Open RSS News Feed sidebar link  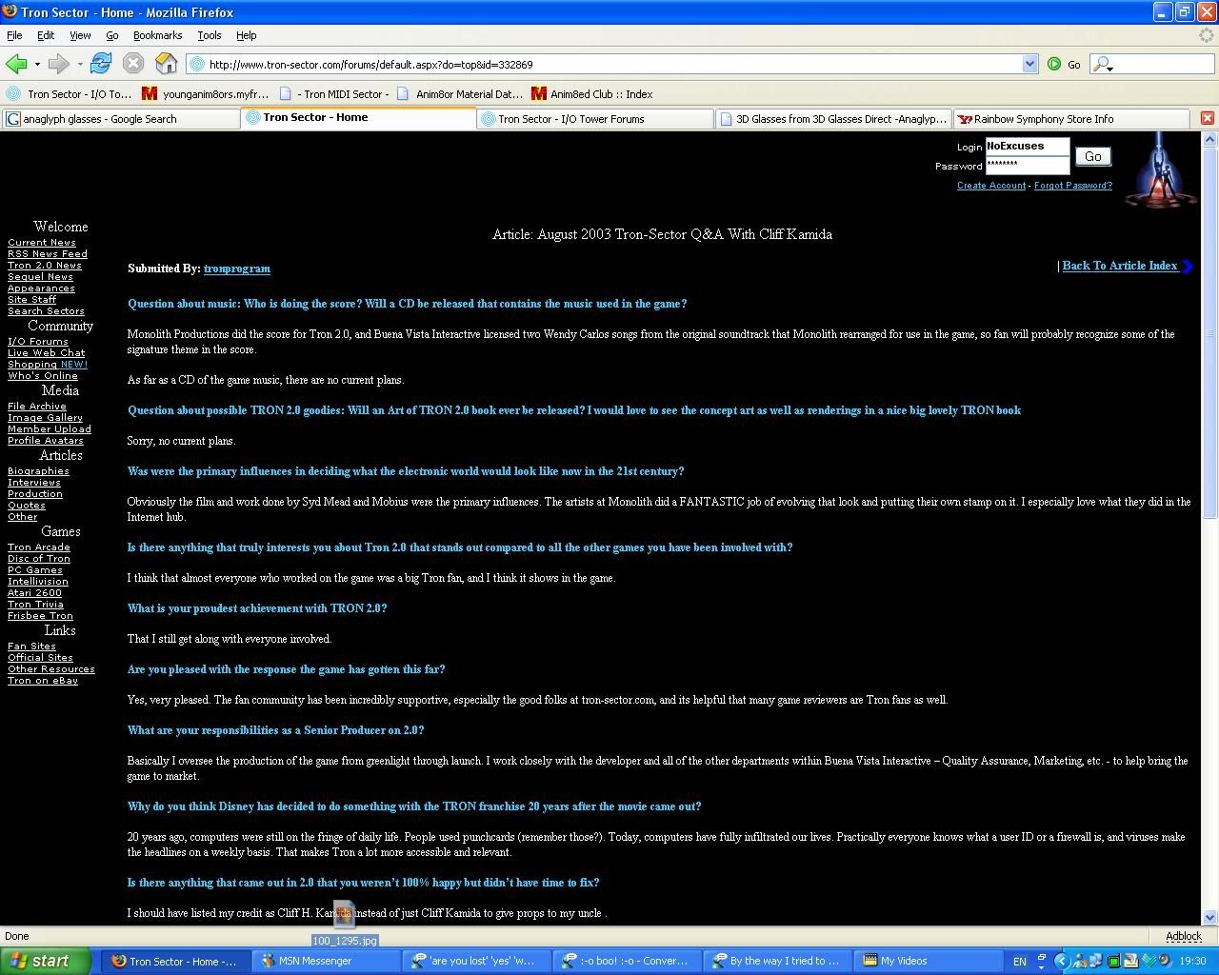point(48,253)
